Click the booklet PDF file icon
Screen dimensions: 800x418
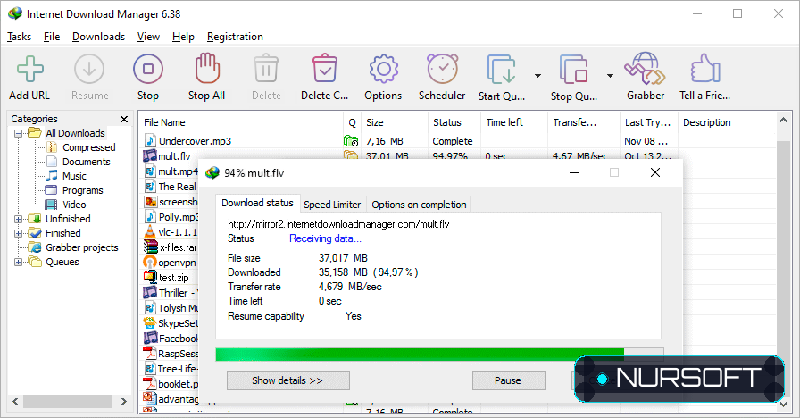[x=149, y=383]
